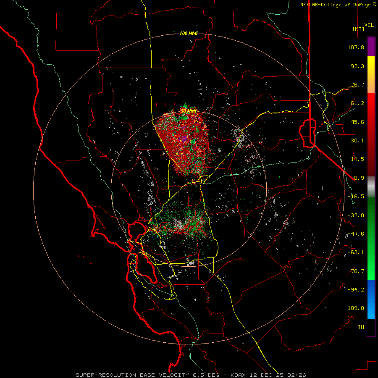Screen dimensions: 378x378
Task: Click the NEXLAB-College of DuPage header text
Action: coord(338,5)
